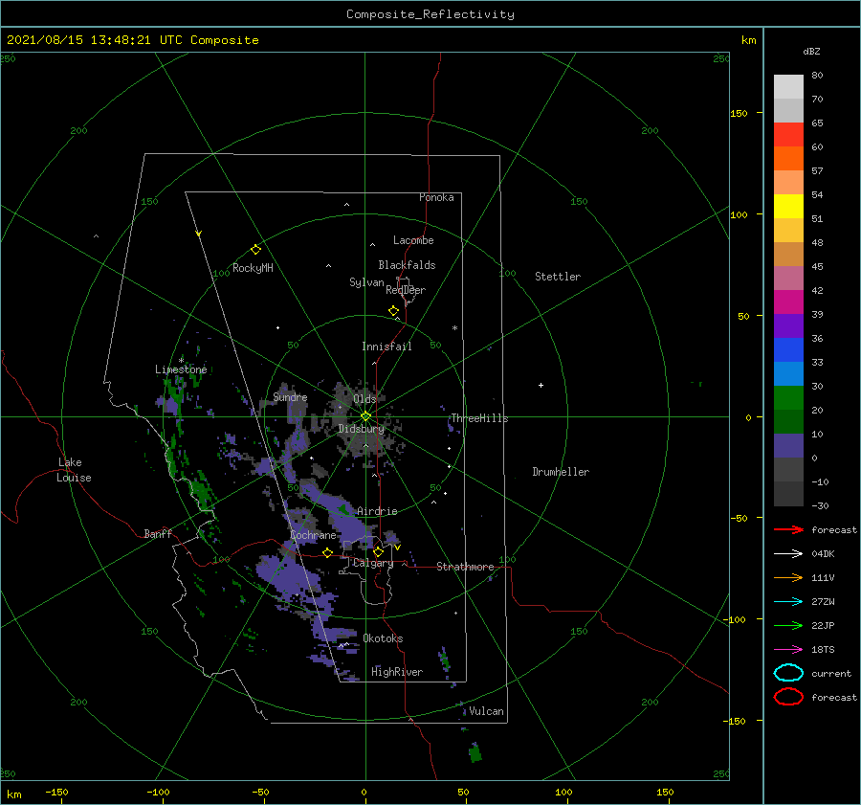
Task: Click the Banff label
Action: coord(158,533)
